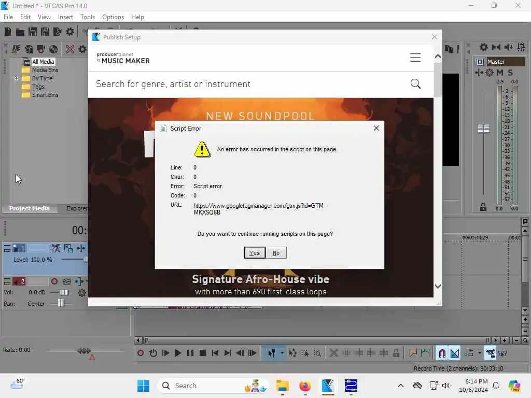Viewport: 531px width, 398px height.
Task: Click search magnifier in Publish Setup page
Action: (x=415, y=84)
